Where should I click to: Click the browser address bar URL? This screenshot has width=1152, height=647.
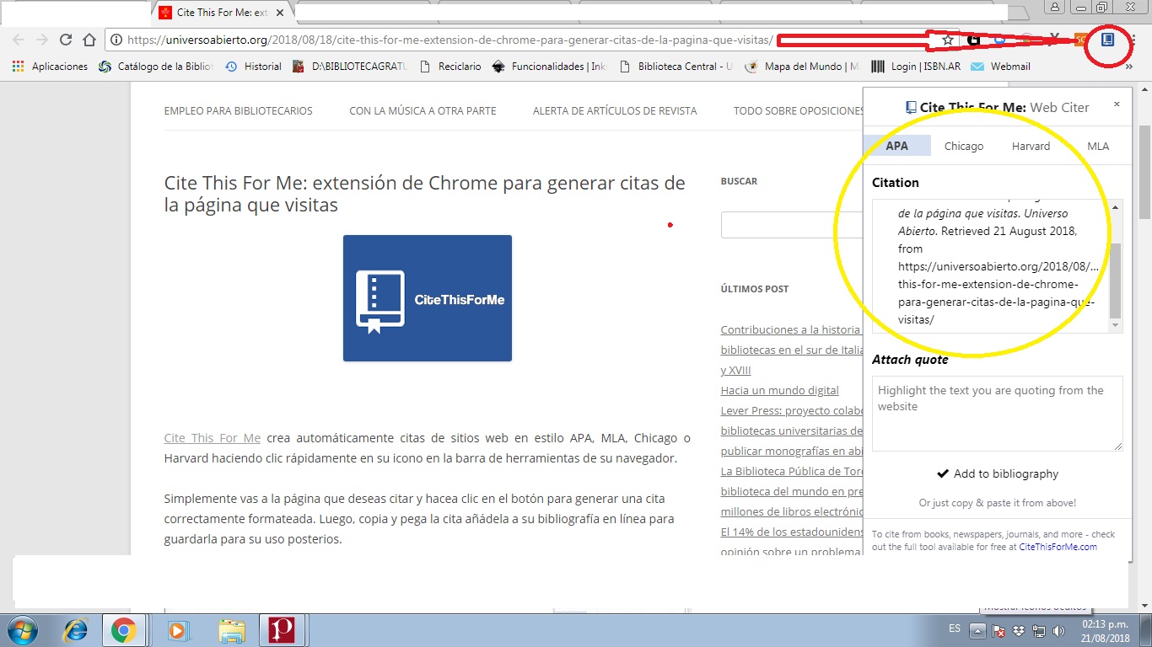pos(449,40)
